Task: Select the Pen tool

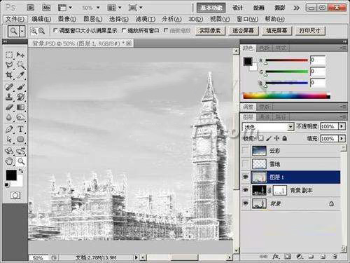Action: point(9,129)
